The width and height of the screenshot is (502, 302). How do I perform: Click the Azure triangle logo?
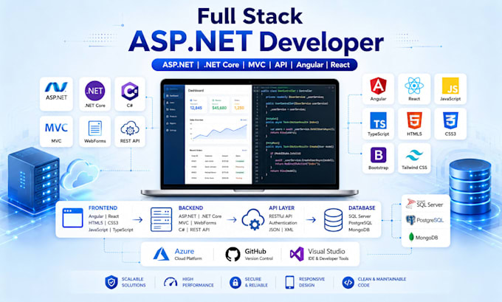click(161, 254)
